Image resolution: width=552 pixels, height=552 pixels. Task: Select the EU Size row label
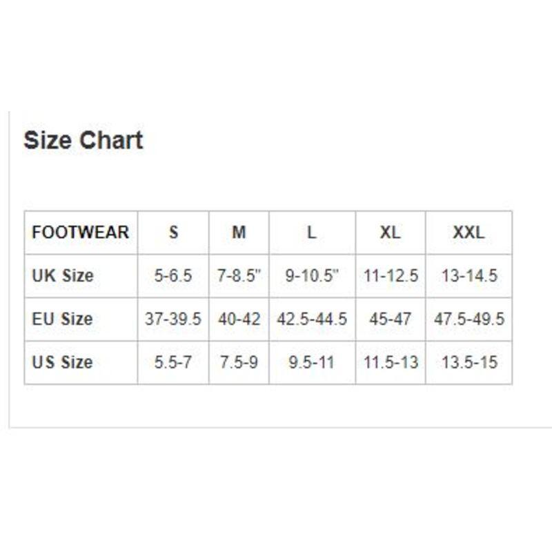pyautogui.click(x=81, y=319)
